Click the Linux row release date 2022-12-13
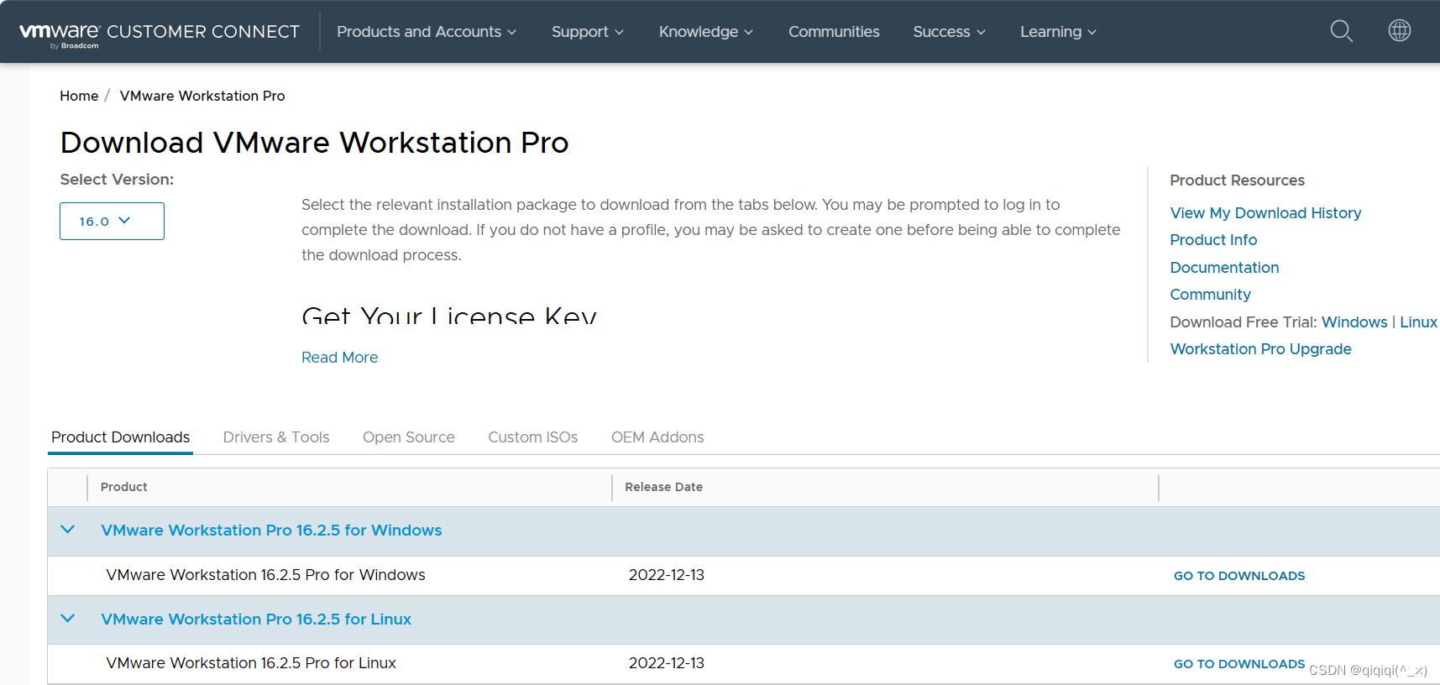This screenshot has height=685, width=1440. (667, 663)
